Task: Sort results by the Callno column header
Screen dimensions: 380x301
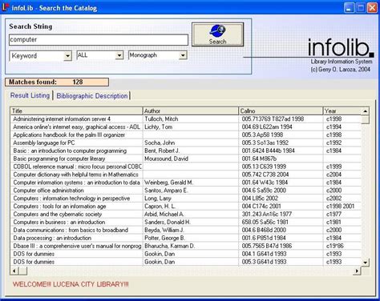Action: 281,111
